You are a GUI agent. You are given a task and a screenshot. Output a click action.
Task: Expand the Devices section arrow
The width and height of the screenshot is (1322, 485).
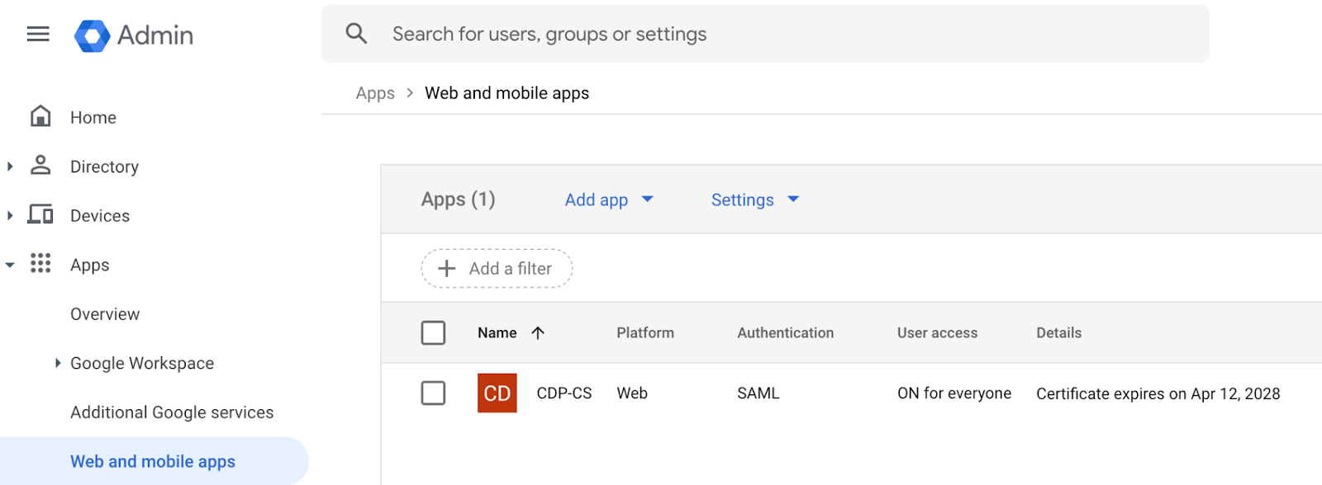pyautogui.click(x=10, y=215)
